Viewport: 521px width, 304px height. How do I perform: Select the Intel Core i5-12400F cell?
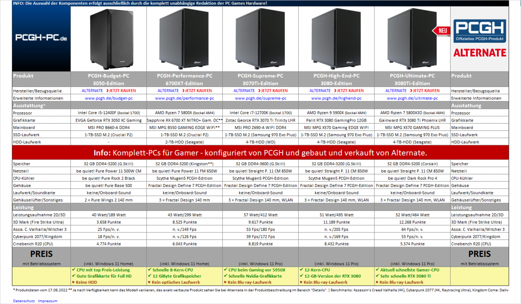point(109,113)
